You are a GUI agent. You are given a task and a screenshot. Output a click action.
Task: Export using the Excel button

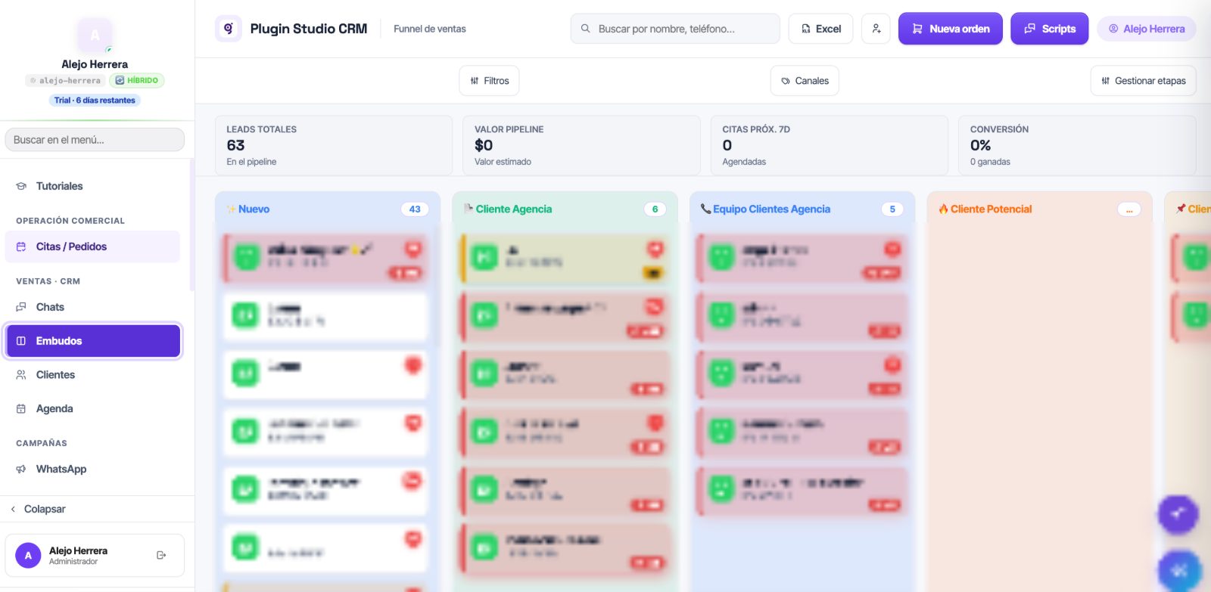pos(821,29)
